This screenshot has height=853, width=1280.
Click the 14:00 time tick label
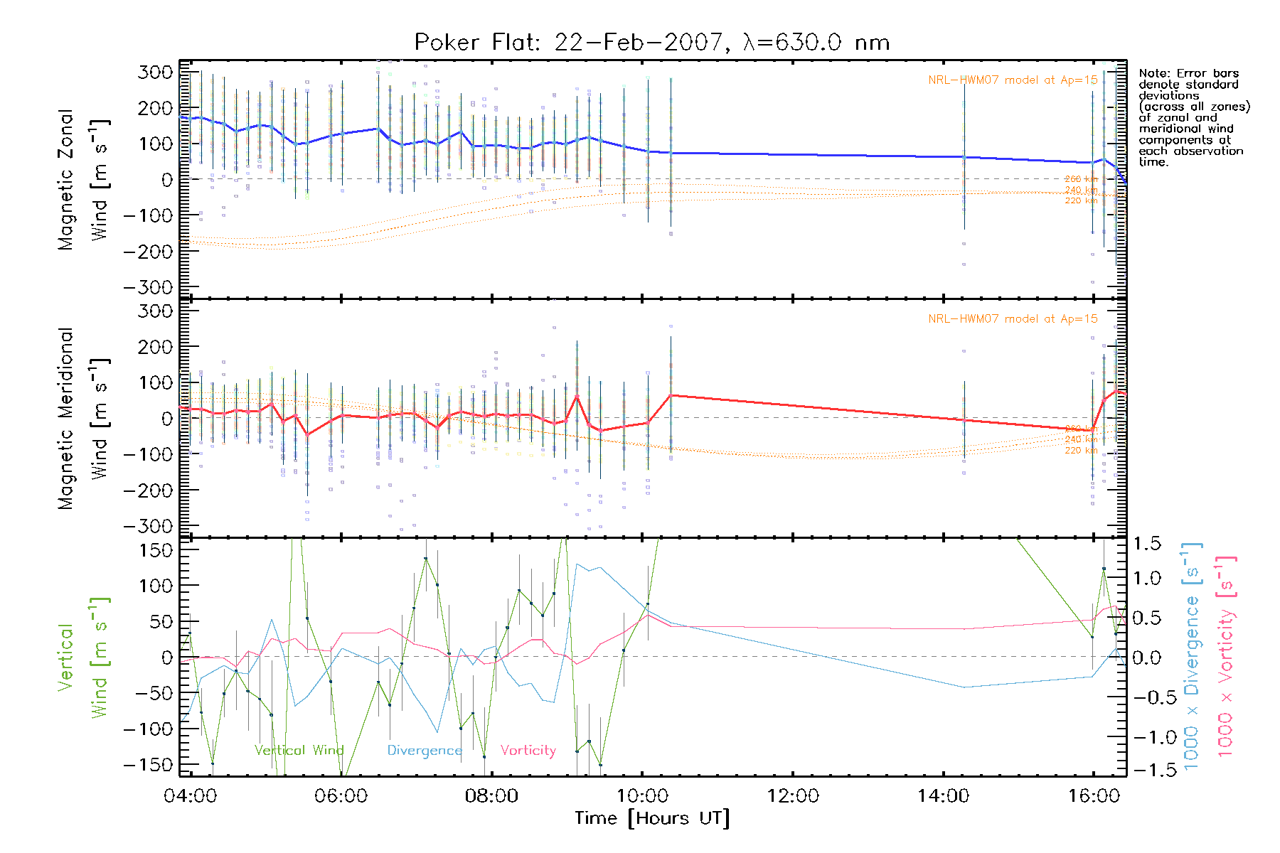[944, 796]
